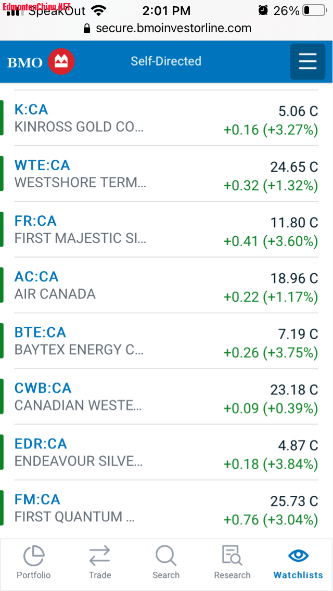Tap the Watchlists eye icon
Screen dimensions: 333x591
(x=298, y=556)
